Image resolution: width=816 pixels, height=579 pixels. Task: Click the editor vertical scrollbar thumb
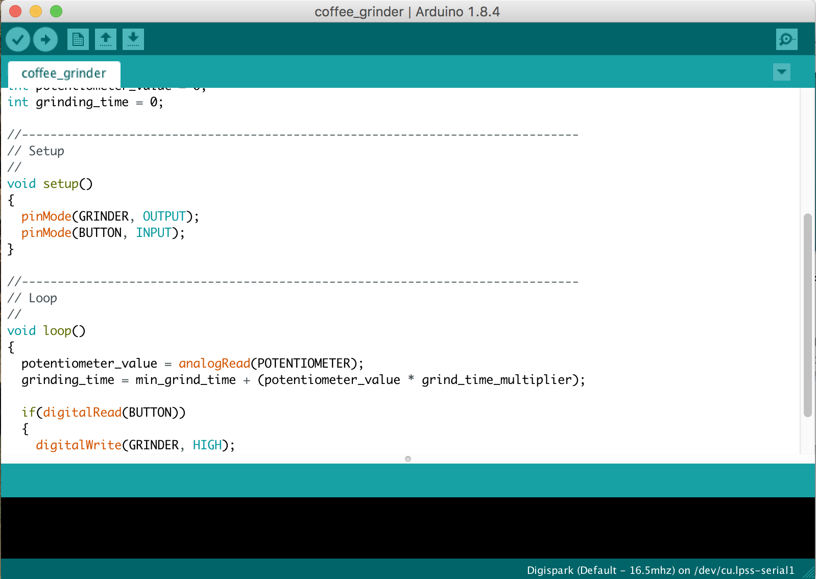click(807, 316)
